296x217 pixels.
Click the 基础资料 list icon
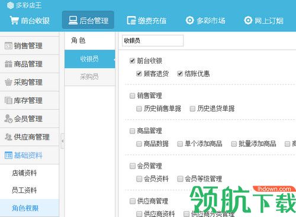click(x=8, y=156)
